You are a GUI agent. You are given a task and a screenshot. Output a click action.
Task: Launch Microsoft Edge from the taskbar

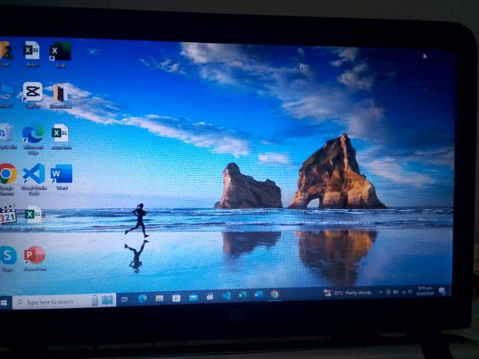tap(143, 298)
